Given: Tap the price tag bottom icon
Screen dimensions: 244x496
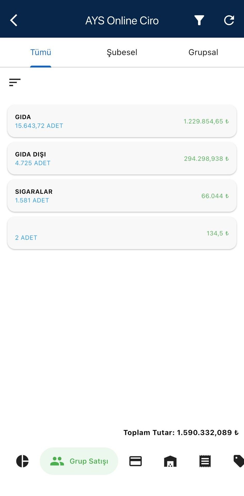Looking at the screenshot, I should pos(238,461).
